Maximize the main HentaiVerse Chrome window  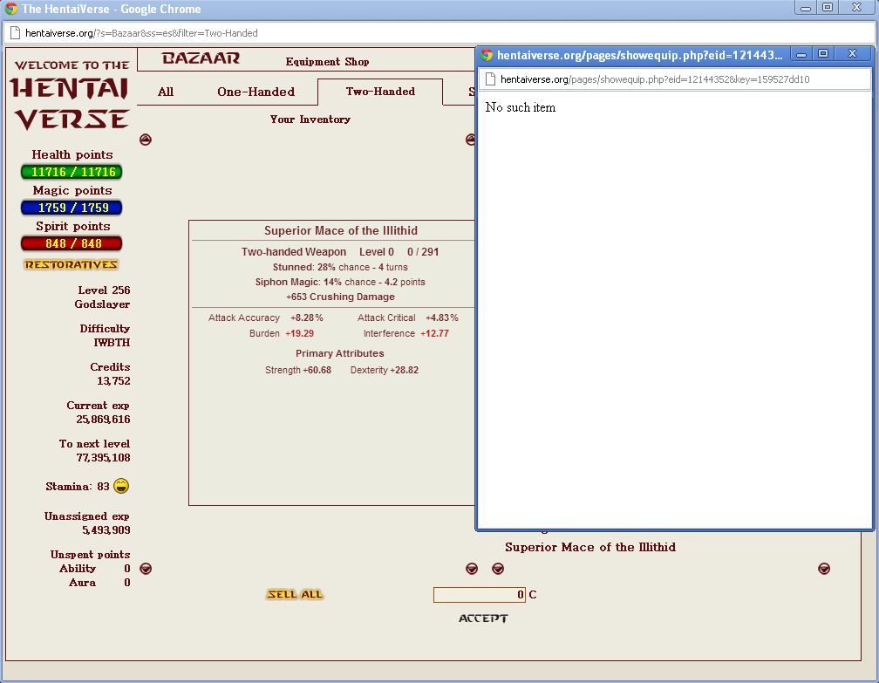[x=828, y=8]
